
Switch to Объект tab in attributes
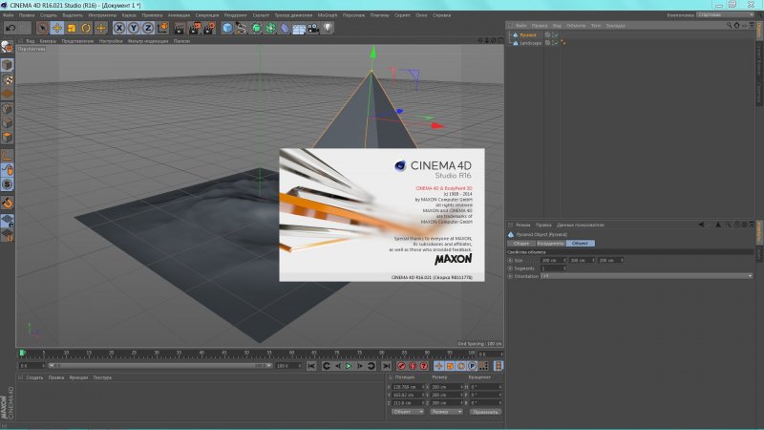(x=581, y=244)
